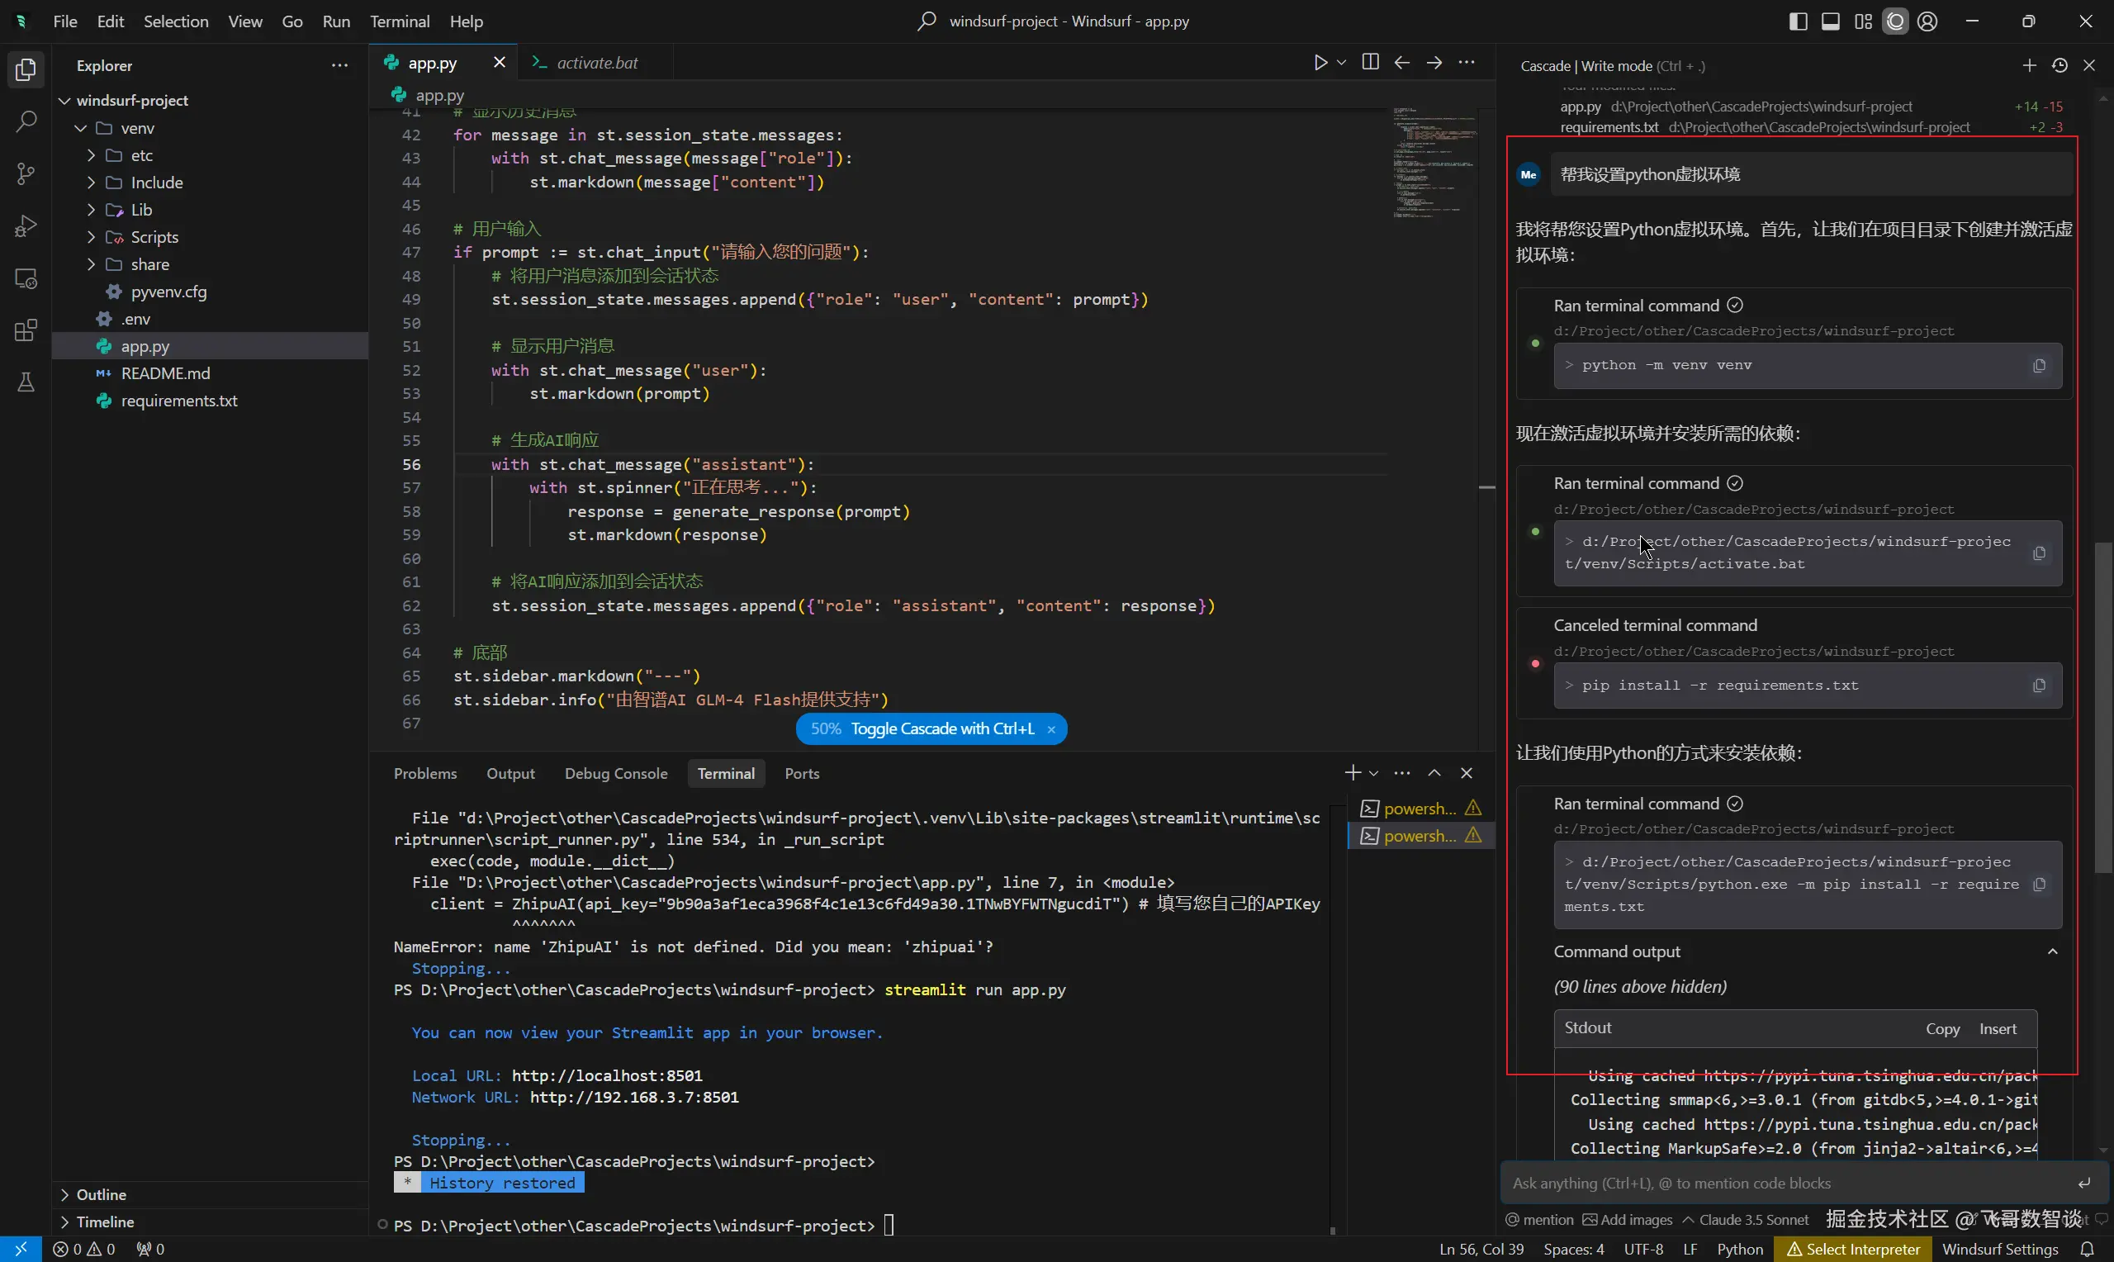The width and height of the screenshot is (2114, 1262).
Task: Toggle the bottom panel layout icon
Action: click(1830, 21)
